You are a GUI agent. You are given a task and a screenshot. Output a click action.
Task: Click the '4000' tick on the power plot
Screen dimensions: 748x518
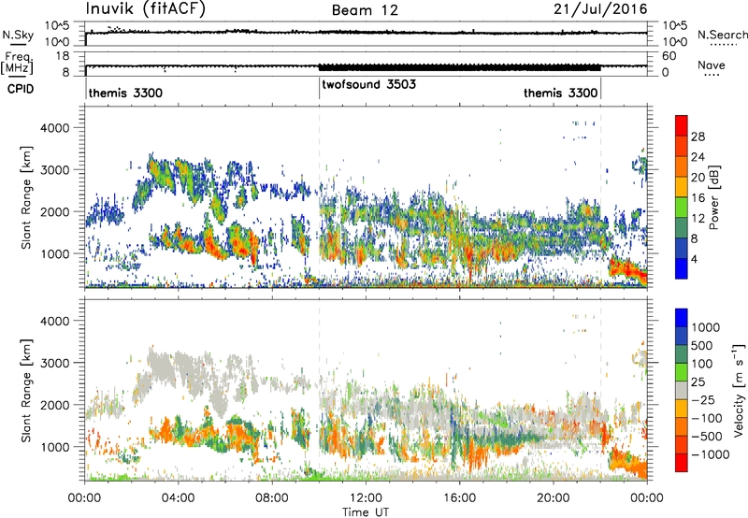[x=54, y=128]
